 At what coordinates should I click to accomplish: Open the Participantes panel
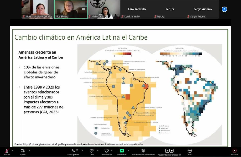(x=73, y=151)
